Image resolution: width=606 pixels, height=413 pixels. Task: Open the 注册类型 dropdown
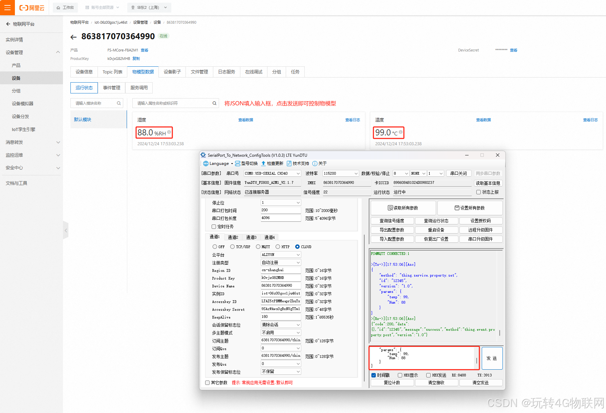(x=281, y=262)
